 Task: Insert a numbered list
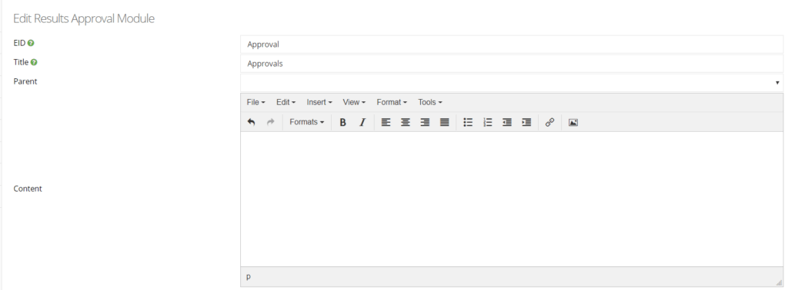(x=487, y=122)
